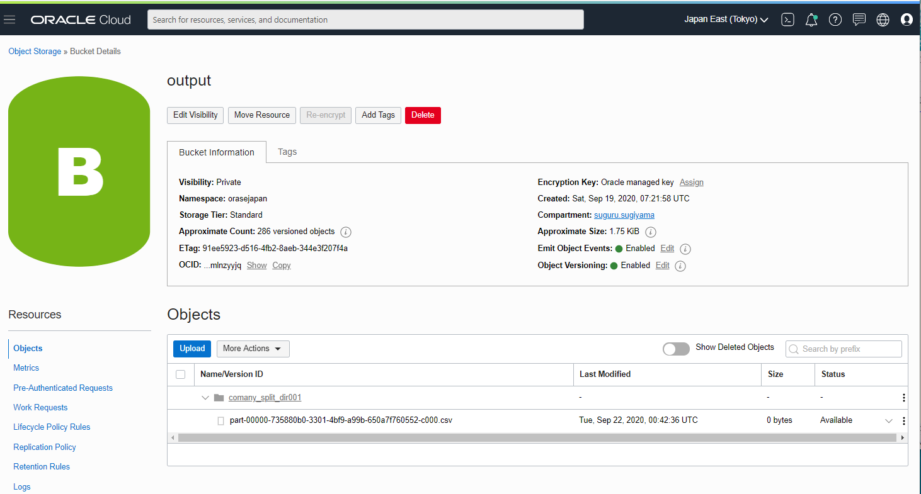The width and height of the screenshot is (921, 494).
Task: Tick the select-all objects checkbox
Action: (x=181, y=374)
